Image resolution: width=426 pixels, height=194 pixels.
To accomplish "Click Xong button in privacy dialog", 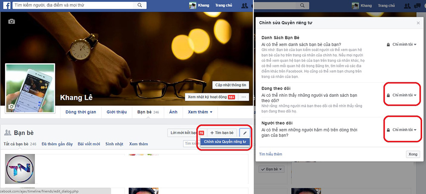I will (x=413, y=154).
